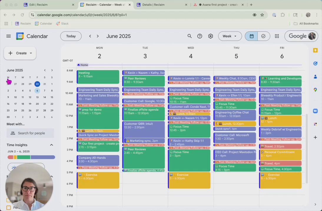Select Tuesday 3 day header

145,56
